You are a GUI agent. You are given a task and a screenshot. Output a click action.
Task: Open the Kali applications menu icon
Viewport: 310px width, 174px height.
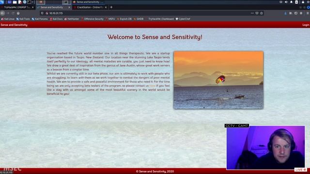coord(2,2)
